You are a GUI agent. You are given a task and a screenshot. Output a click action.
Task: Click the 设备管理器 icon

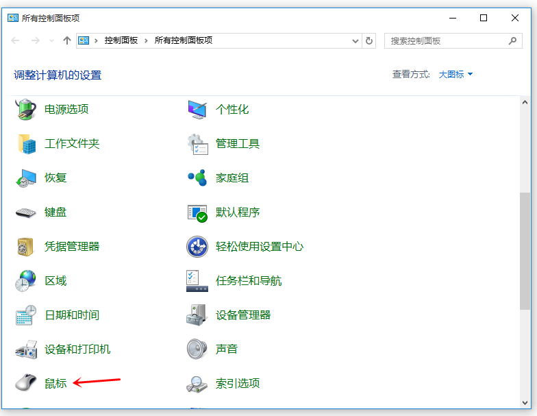click(197, 315)
